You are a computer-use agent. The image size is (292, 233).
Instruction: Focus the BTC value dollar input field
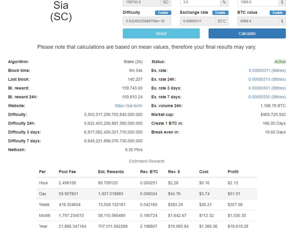[258, 21]
